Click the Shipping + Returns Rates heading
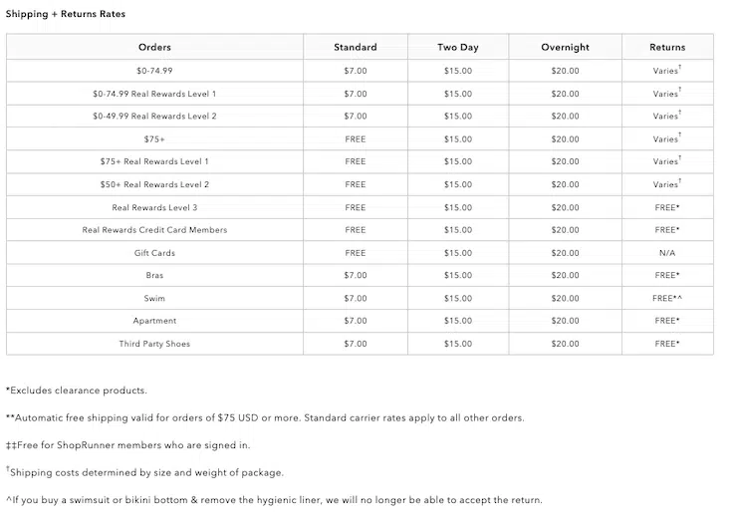The image size is (737, 522). [66, 14]
